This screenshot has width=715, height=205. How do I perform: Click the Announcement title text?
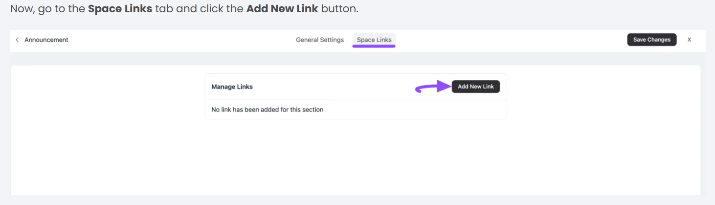click(x=46, y=40)
